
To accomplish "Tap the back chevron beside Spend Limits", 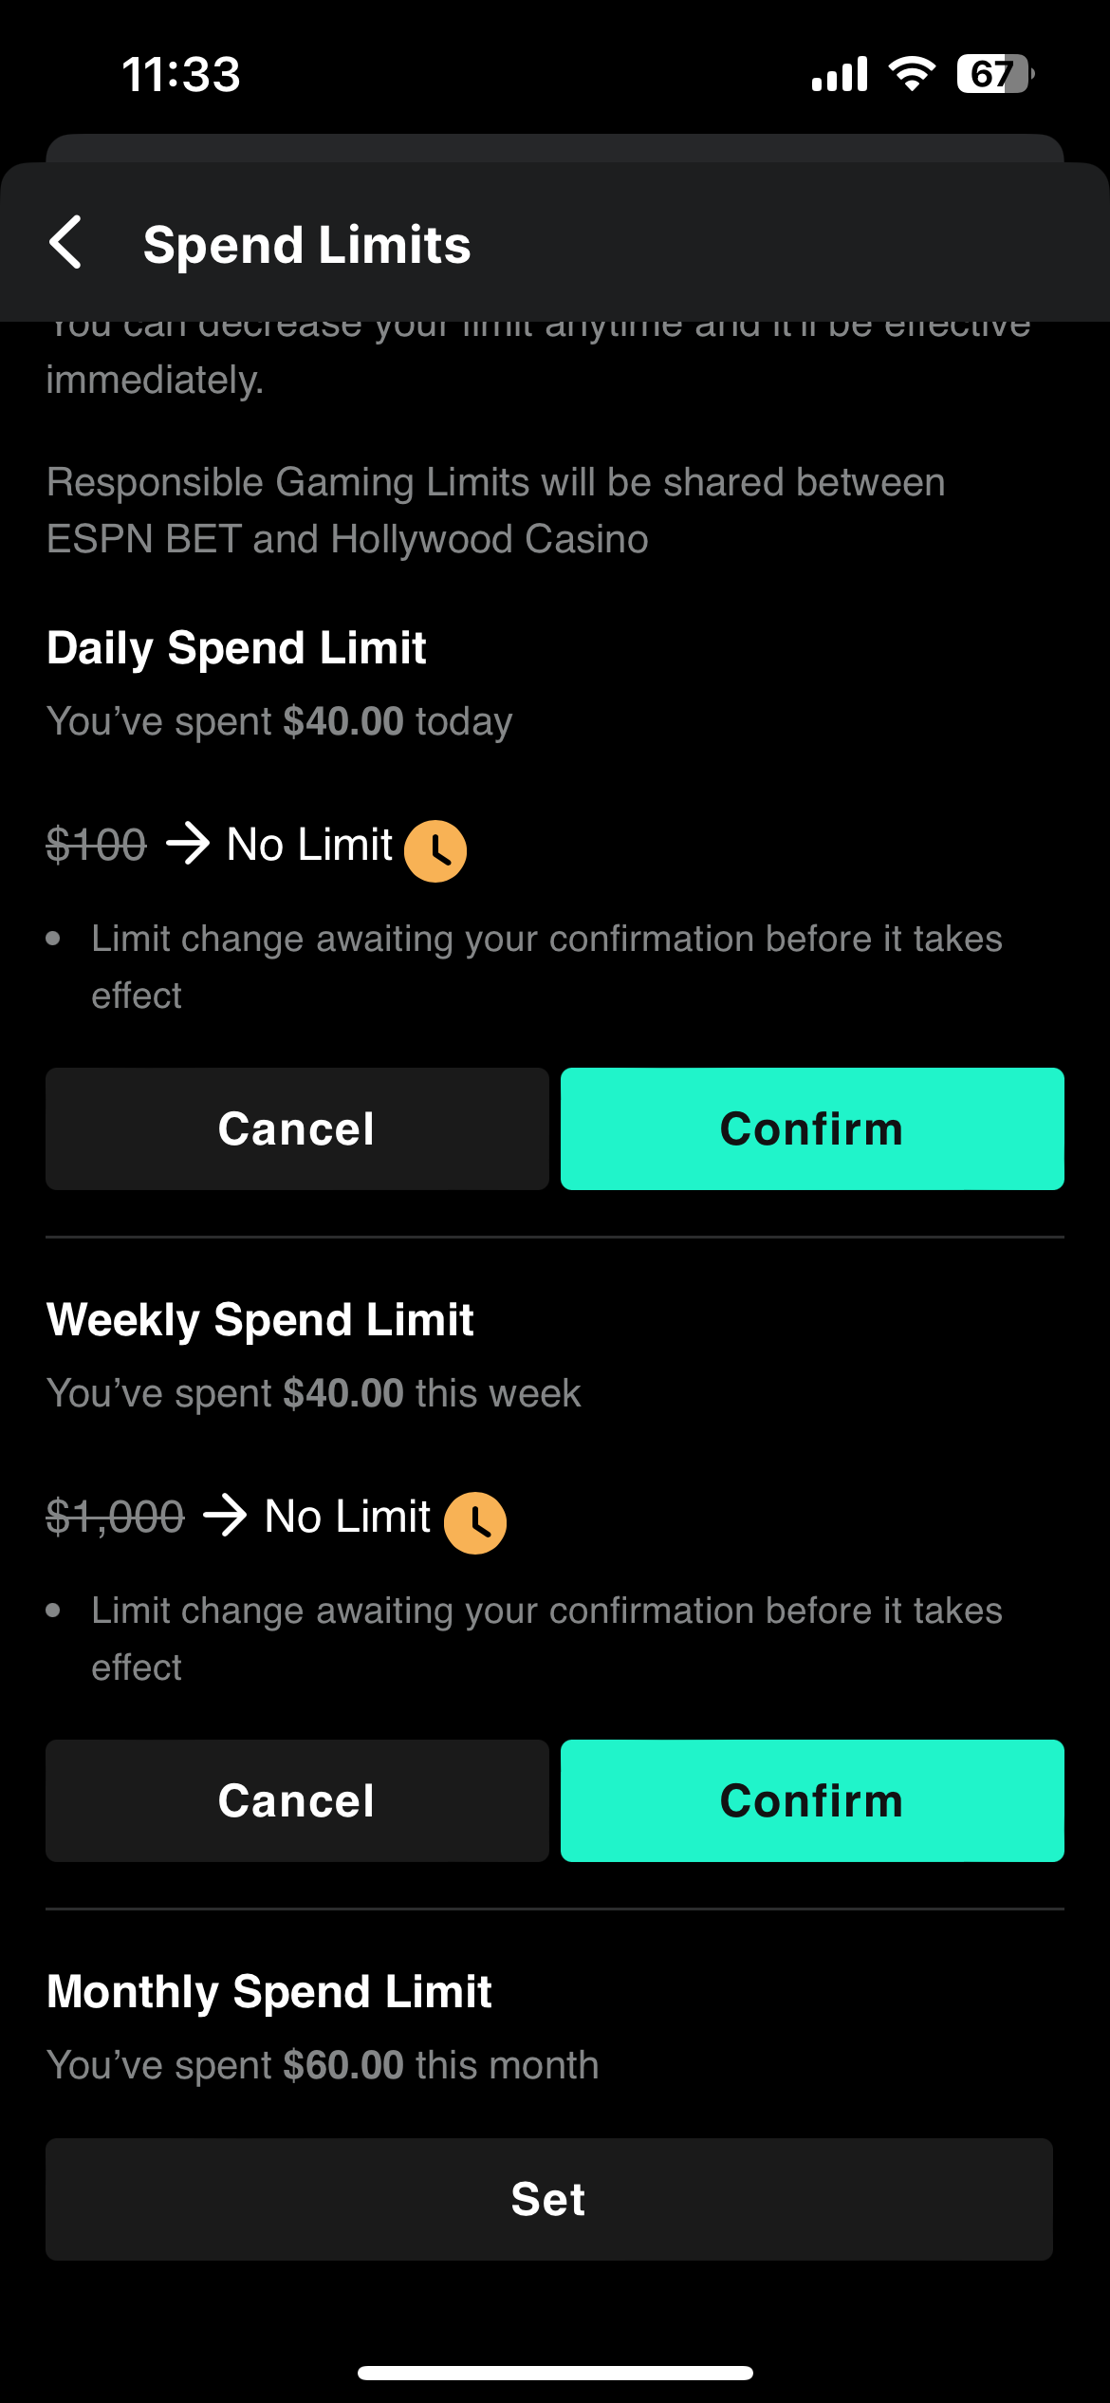I will click(x=66, y=243).
